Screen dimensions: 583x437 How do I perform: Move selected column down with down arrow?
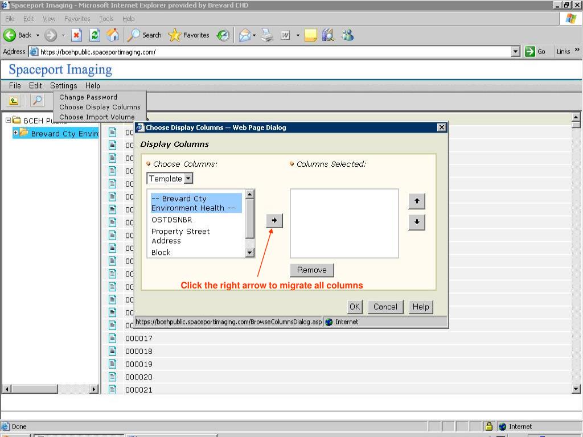click(417, 222)
